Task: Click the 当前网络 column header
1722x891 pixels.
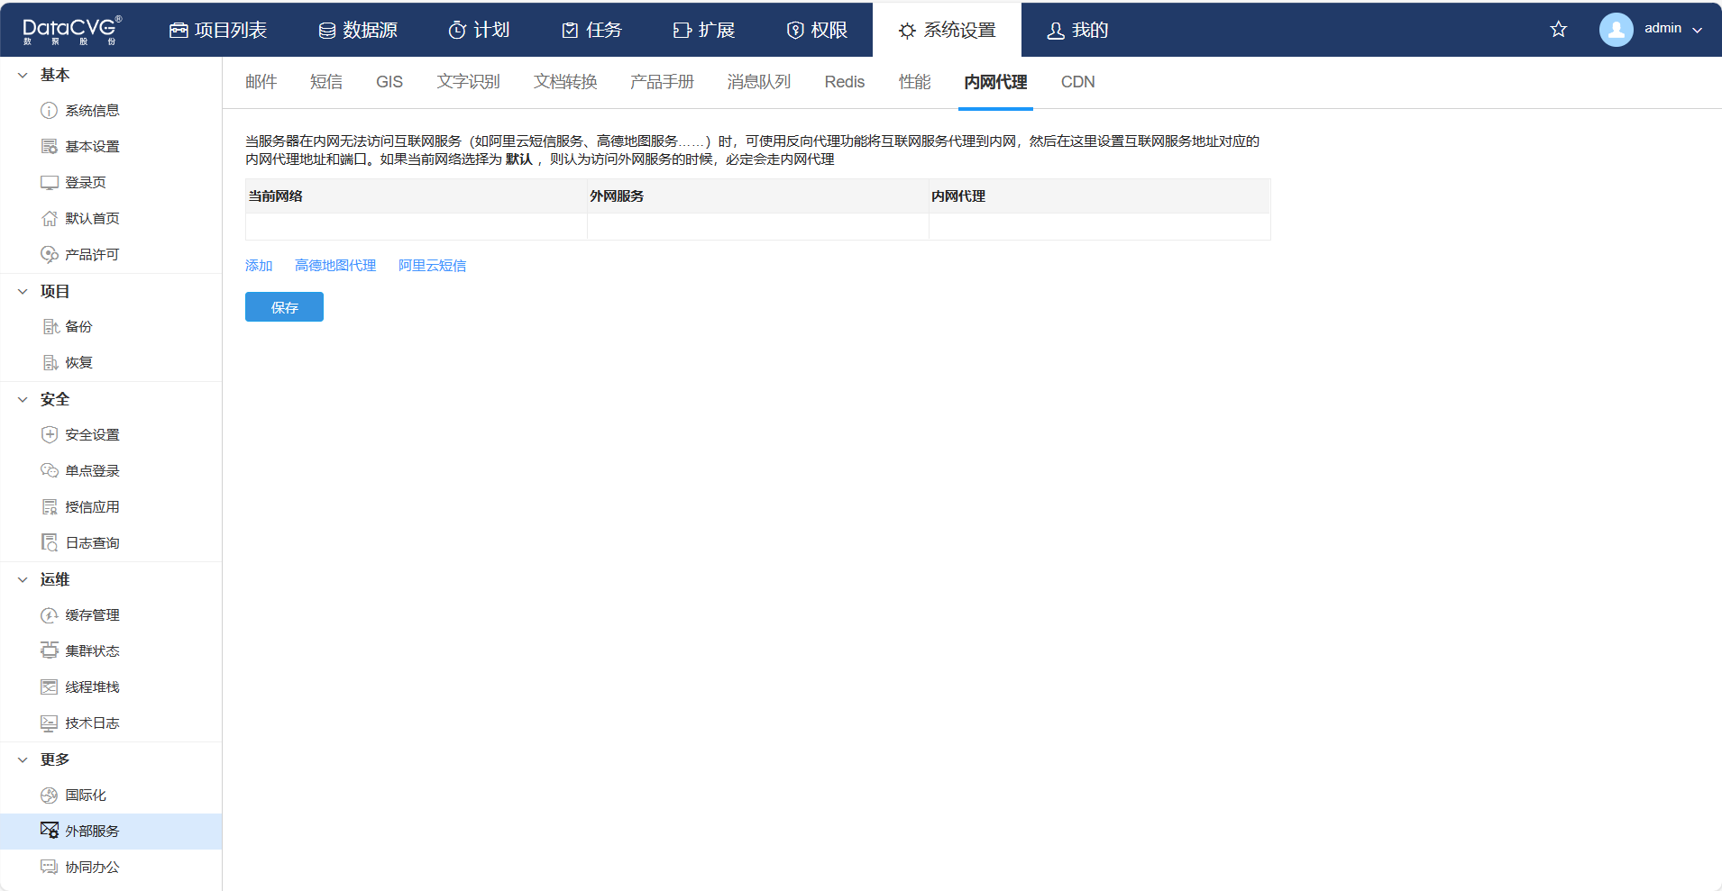Action: (x=416, y=196)
